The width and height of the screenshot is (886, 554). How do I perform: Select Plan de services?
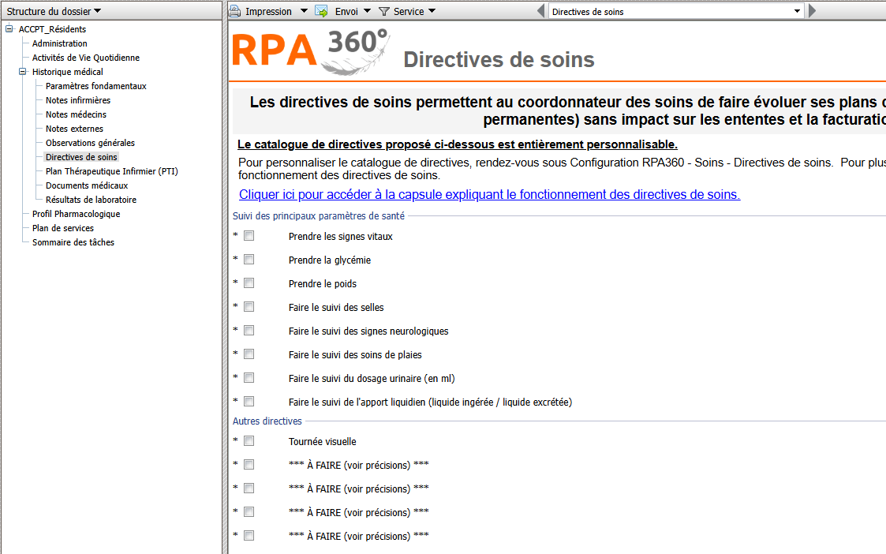[62, 228]
